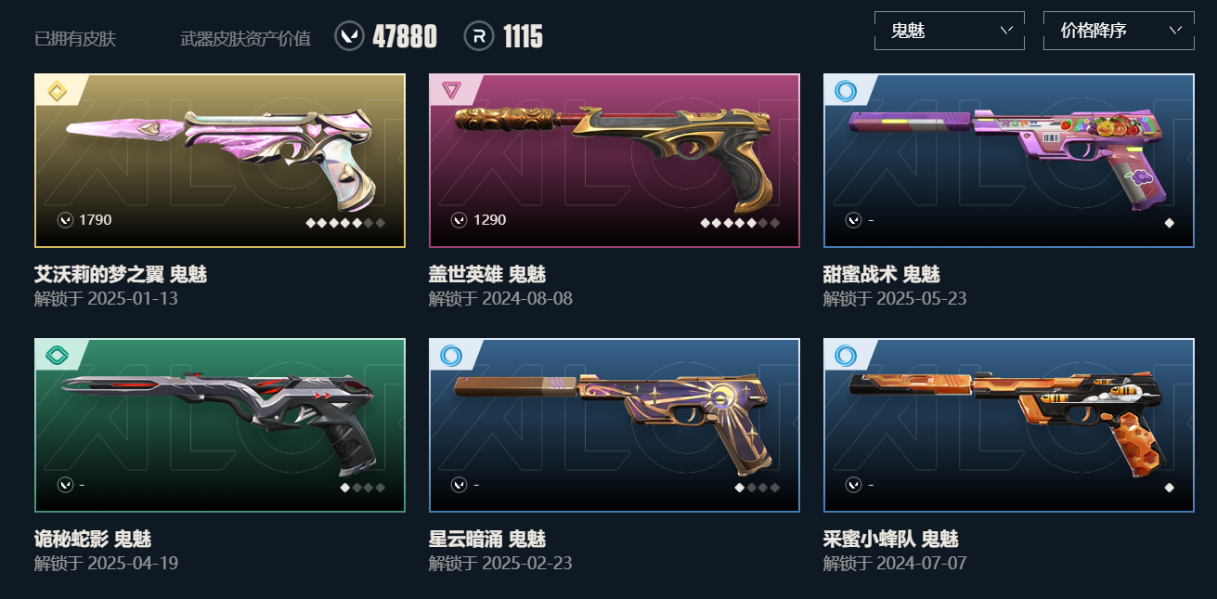This screenshot has height=599, width=1217.
Task: Click the gold exclusive tier icon on 艾沃莉的梦之翼 card
Action: (57, 91)
